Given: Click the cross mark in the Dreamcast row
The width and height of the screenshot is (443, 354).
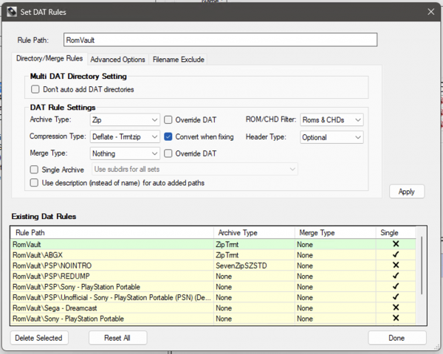Looking at the screenshot, I should 396,308.
